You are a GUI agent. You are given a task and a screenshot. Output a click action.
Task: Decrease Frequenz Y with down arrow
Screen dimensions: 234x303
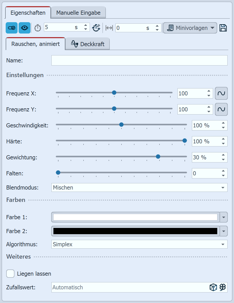pos(209,112)
